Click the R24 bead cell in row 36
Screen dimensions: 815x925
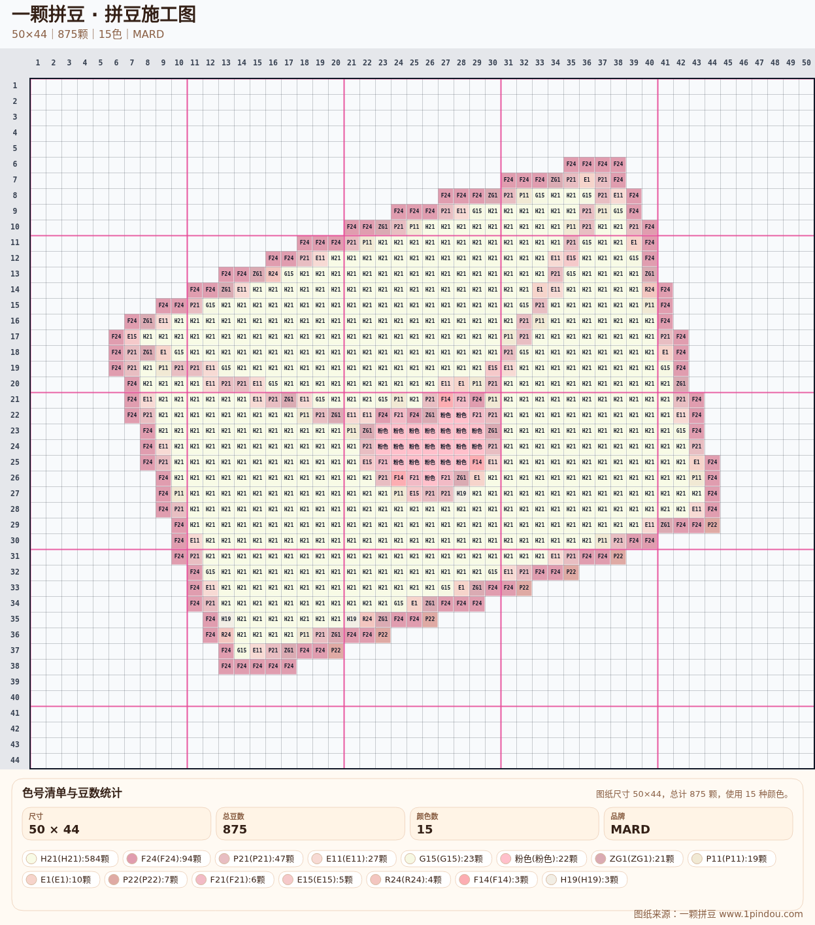[226, 635]
